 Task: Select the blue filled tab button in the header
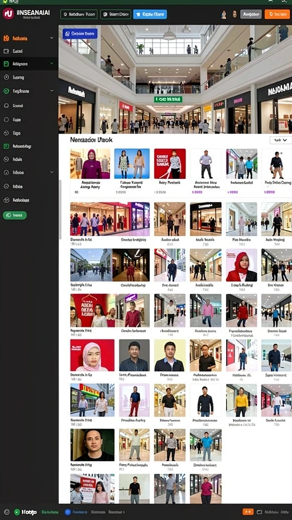150,14
